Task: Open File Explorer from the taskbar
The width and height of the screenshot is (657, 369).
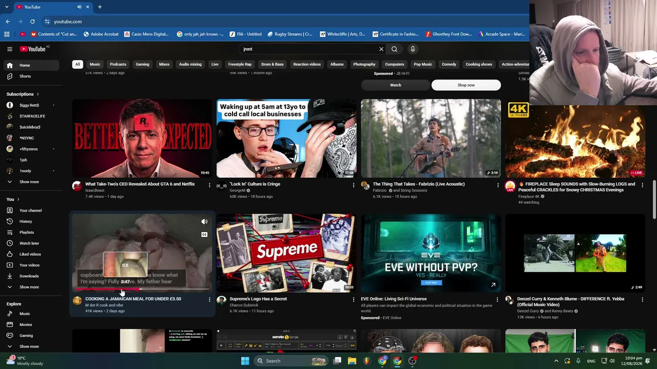Action: (x=352, y=361)
